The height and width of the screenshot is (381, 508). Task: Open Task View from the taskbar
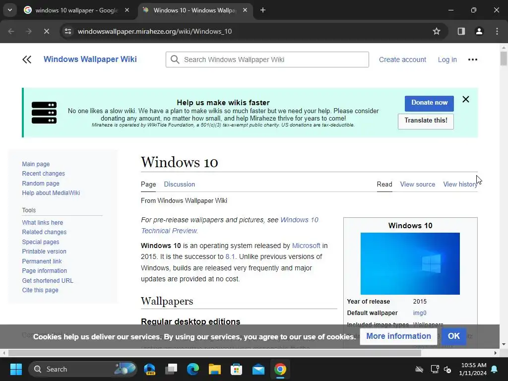tap(171, 369)
